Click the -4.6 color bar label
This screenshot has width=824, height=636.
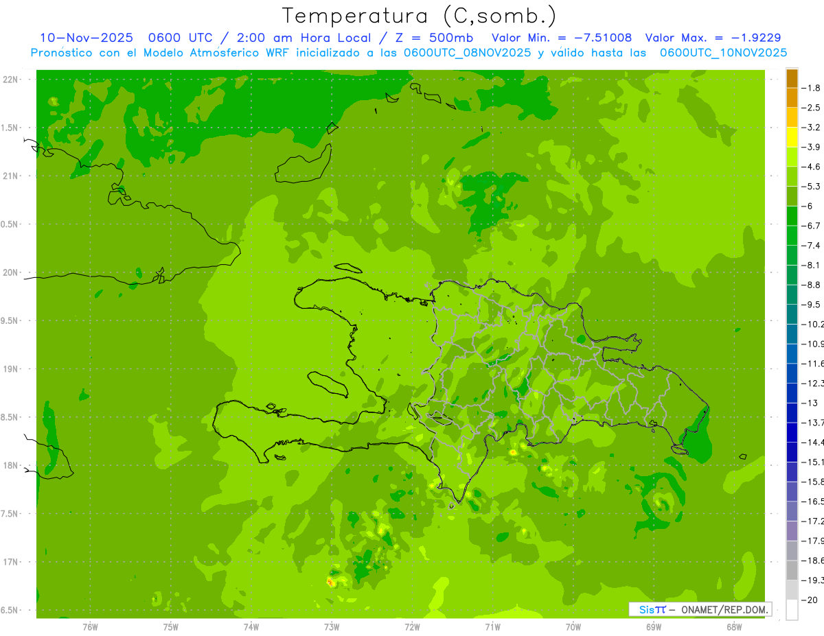811,167
